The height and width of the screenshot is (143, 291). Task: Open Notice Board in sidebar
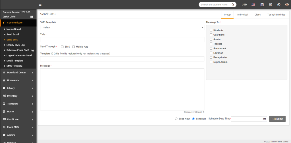[x=14, y=29]
